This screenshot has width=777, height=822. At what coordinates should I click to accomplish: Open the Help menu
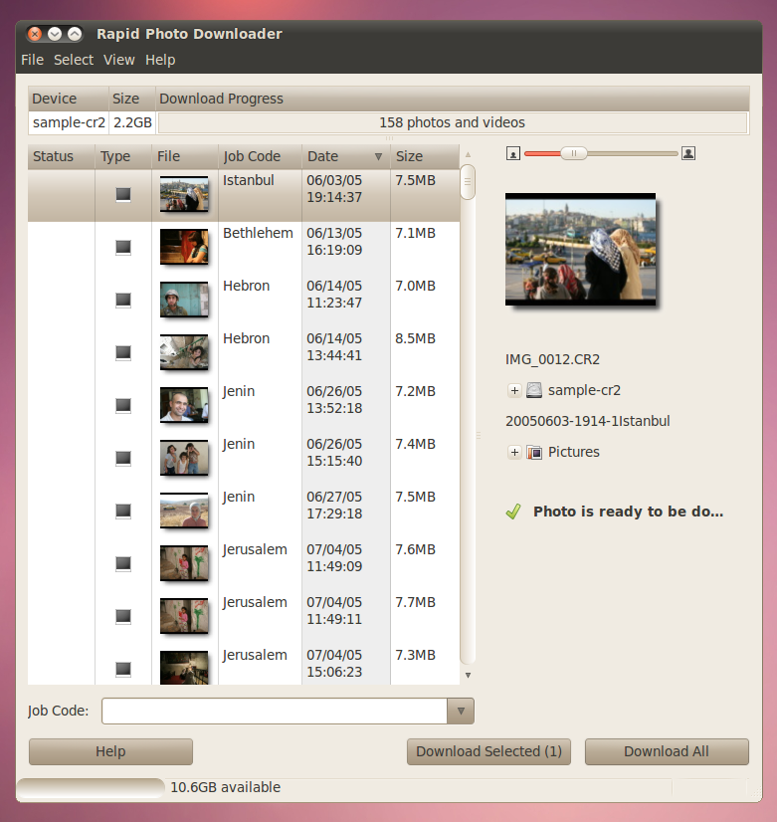(160, 60)
